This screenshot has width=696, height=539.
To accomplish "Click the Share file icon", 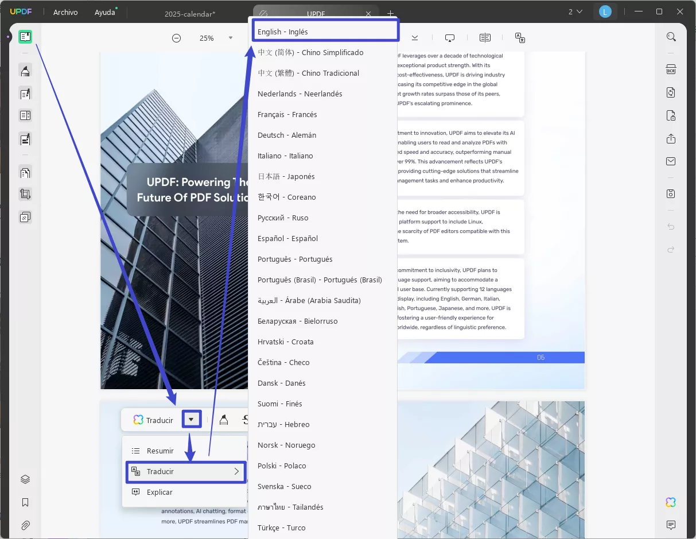I will tap(671, 139).
